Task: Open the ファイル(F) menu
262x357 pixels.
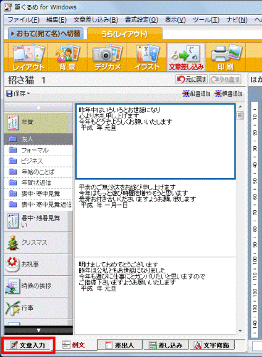Action: [x=23, y=20]
